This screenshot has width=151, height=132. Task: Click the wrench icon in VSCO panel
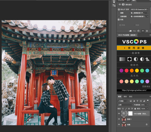[x=147, y=59]
